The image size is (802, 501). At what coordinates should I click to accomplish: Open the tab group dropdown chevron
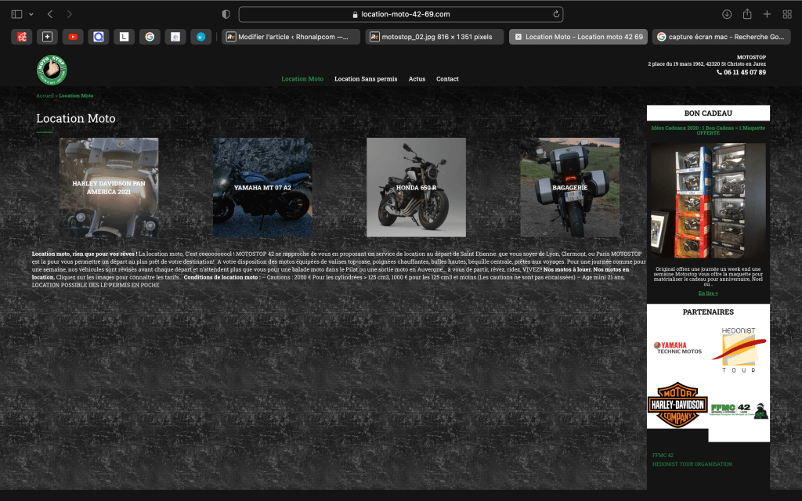coord(31,14)
